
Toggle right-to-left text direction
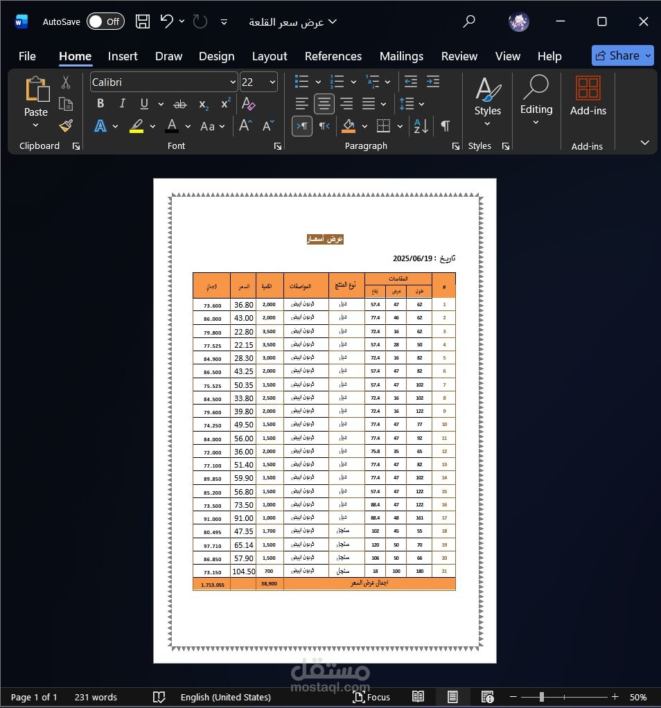[324, 126]
